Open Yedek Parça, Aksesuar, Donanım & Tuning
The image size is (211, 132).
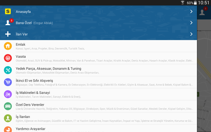coord(98,70)
